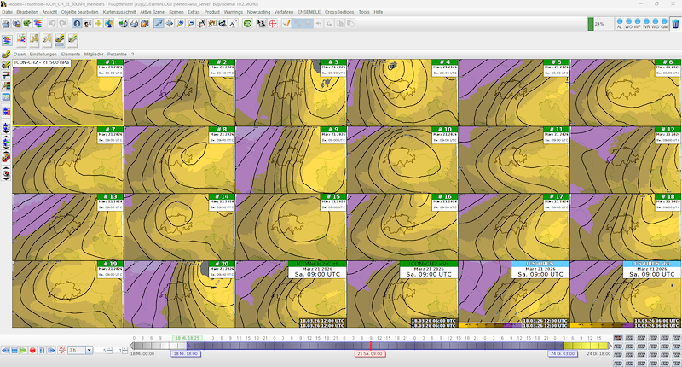Viewport: 682px width, 367px height.
Task: Open the 3 h time step dropdown
Action: 78,351
